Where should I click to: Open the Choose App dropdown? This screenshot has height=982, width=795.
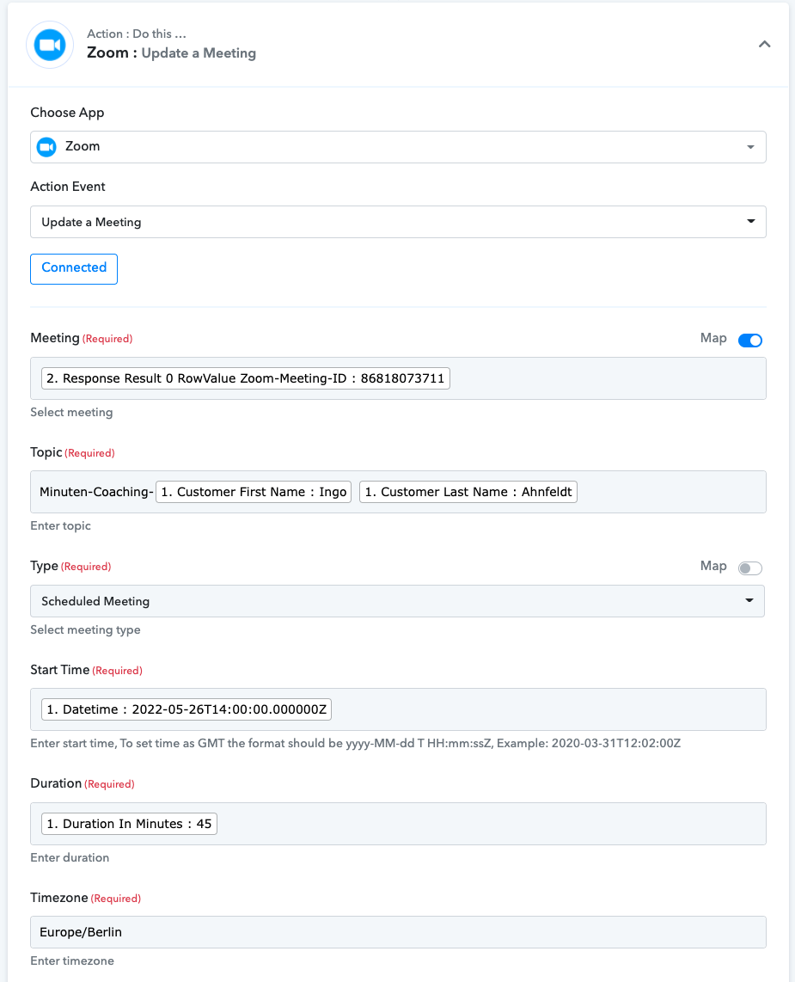pyautogui.click(x=398, y=147)
